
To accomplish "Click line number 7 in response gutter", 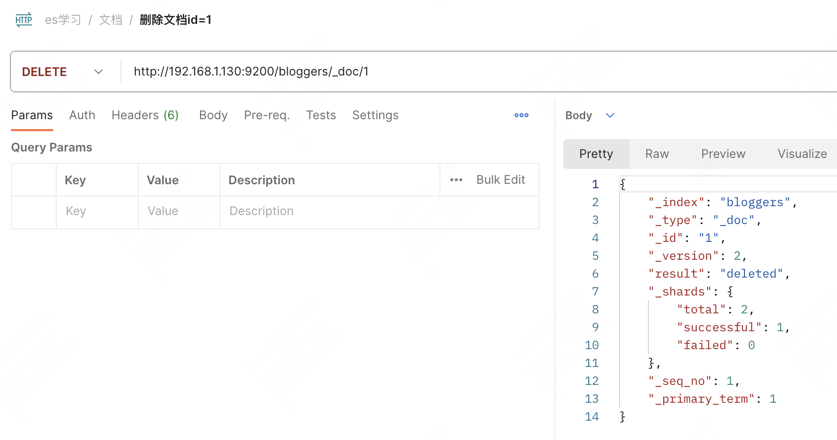I will 595,292.
